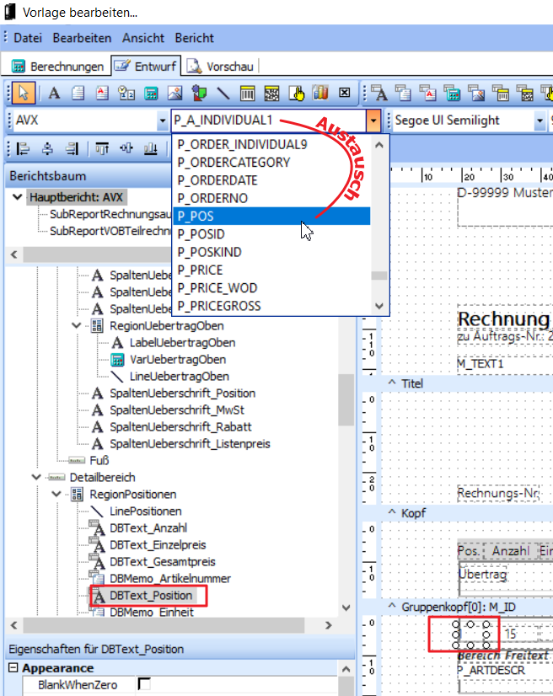Collapse the RegionUebertragOben node
Screen dimensions: 553x696
pyautogui.click(x=77, y=325)
